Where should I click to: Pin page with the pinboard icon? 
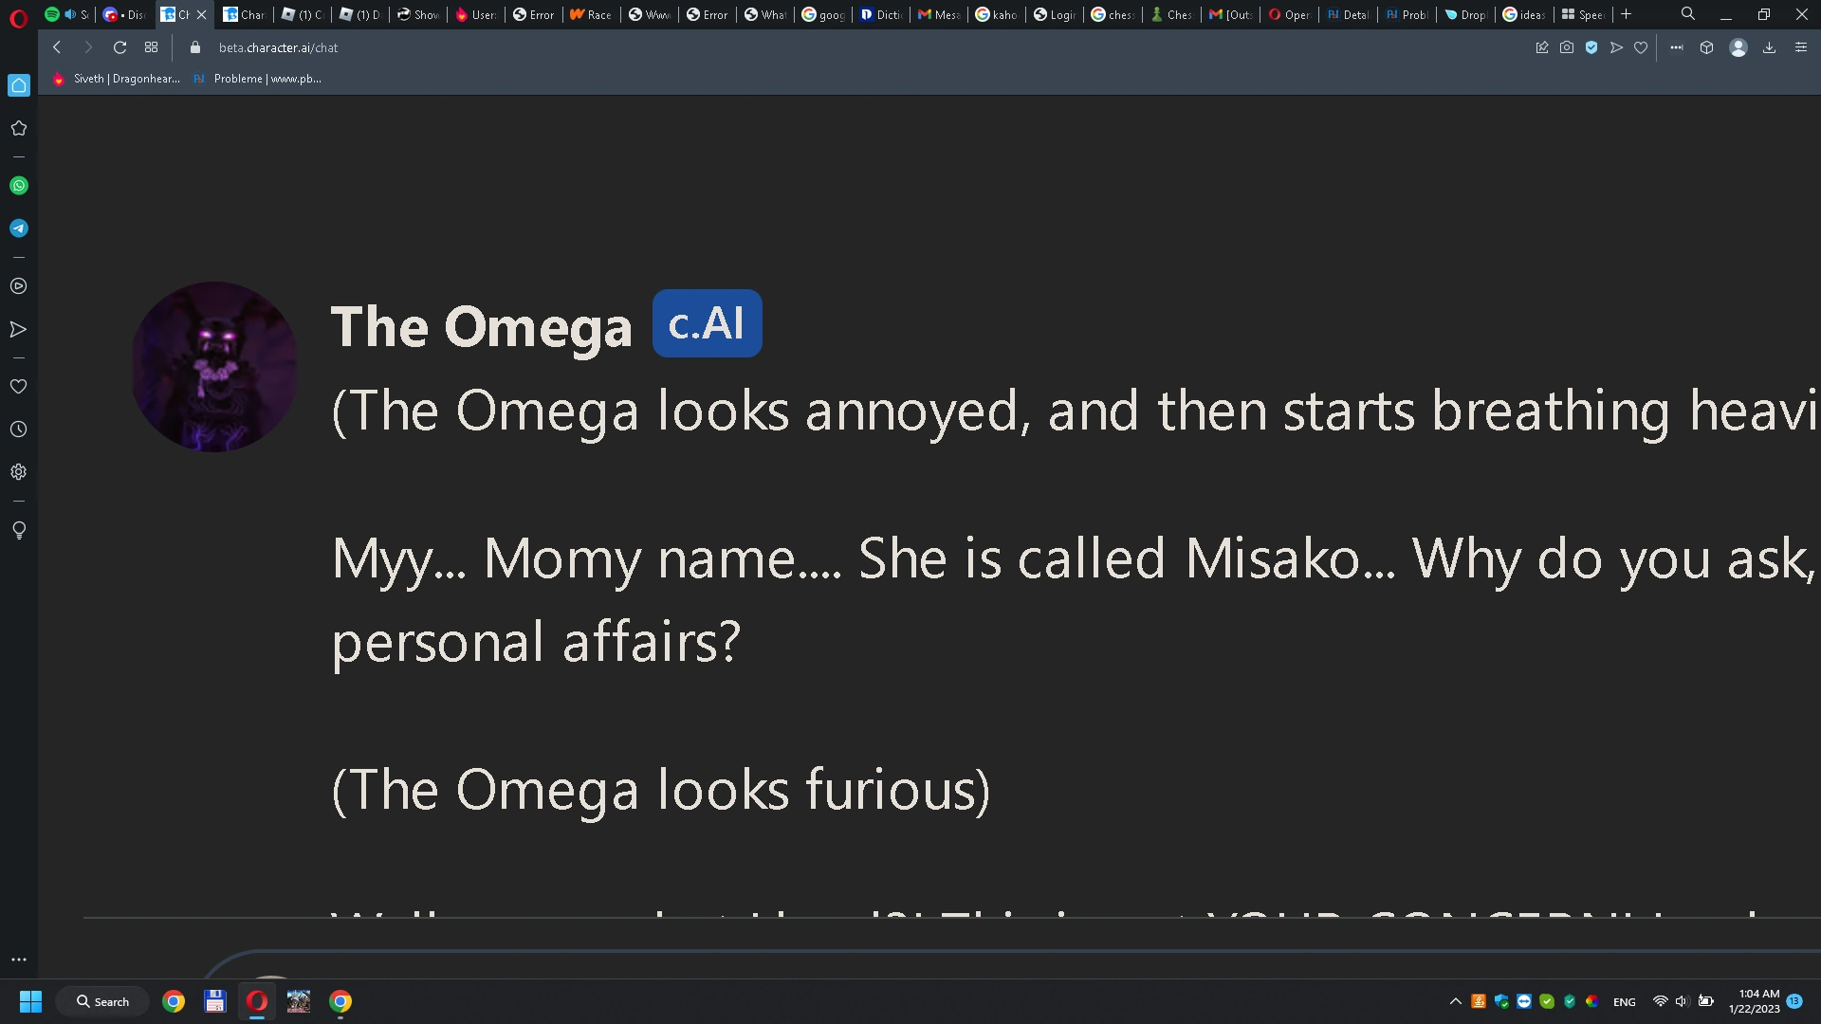point(1542,47)
